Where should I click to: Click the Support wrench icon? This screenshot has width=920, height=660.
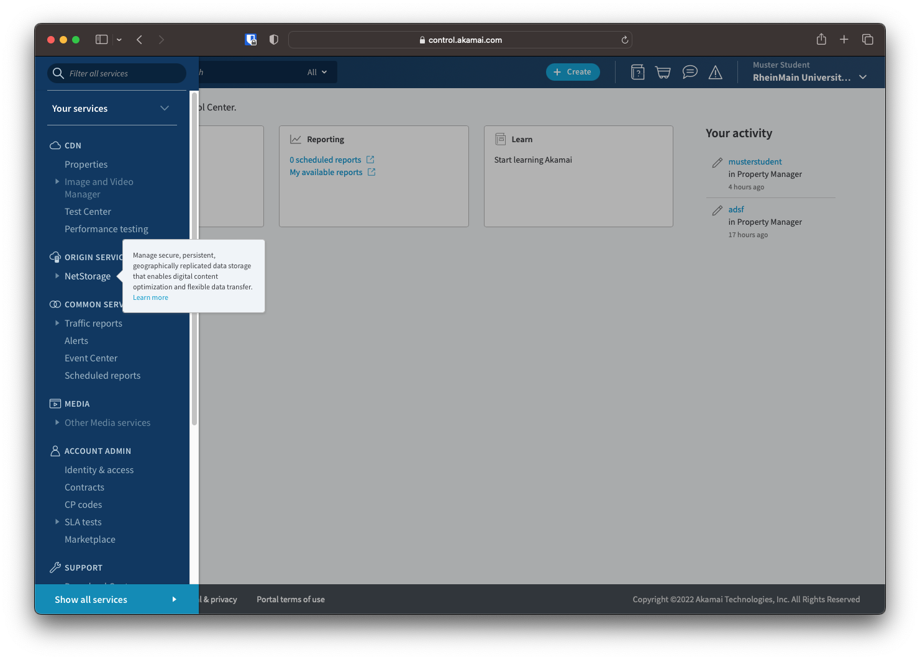55,567
